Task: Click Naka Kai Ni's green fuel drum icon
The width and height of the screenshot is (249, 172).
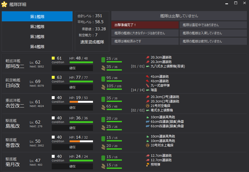Action: (103, 60)
